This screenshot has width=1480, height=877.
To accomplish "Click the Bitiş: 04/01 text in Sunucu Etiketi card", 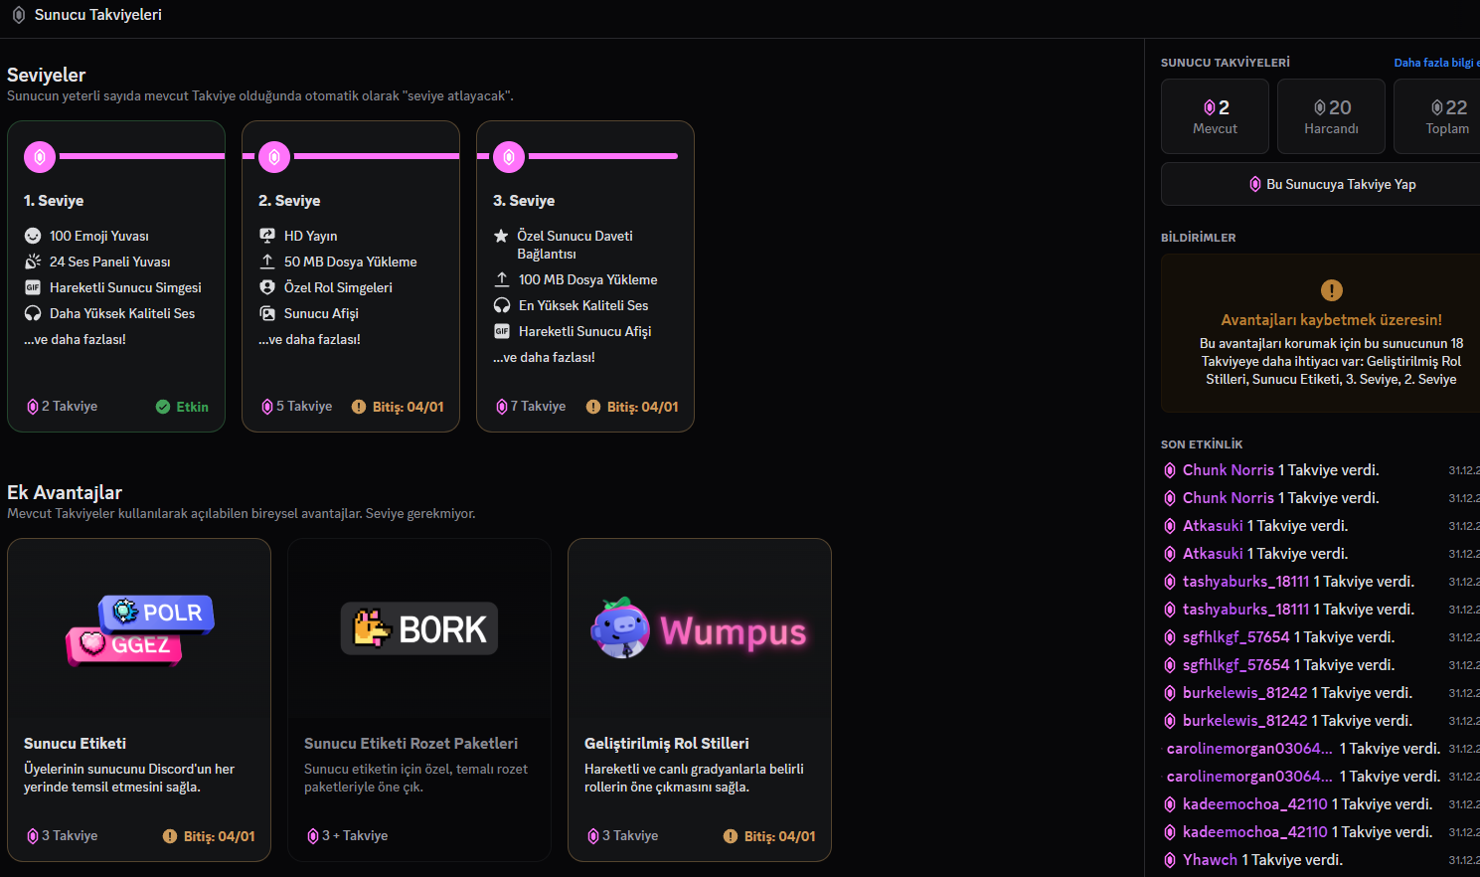I will [x=220, y=836].
